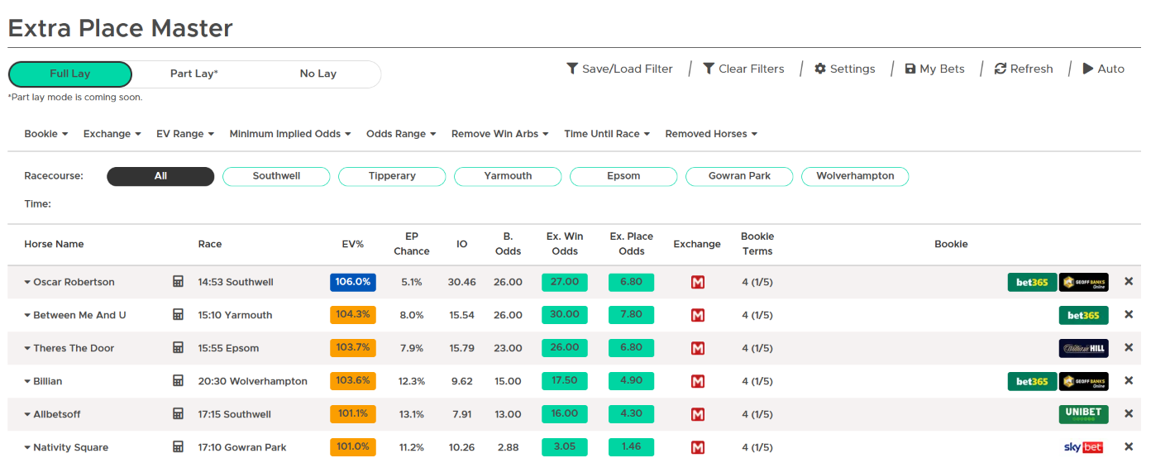This screenshot has height=458, width=1151.
Task: Open Remove Win Arbs dropdown
Action: click(x=500, y=134)
